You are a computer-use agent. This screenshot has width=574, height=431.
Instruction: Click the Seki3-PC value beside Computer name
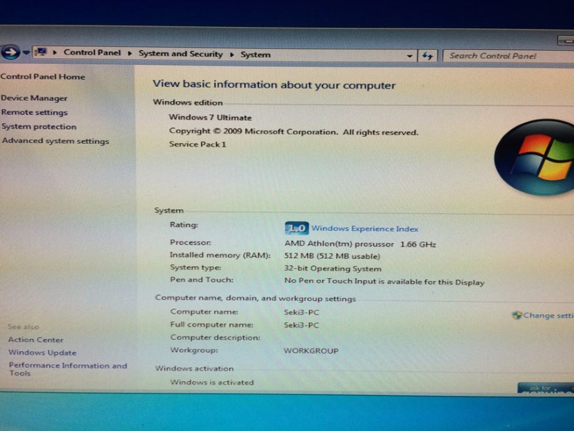[301, 312]
